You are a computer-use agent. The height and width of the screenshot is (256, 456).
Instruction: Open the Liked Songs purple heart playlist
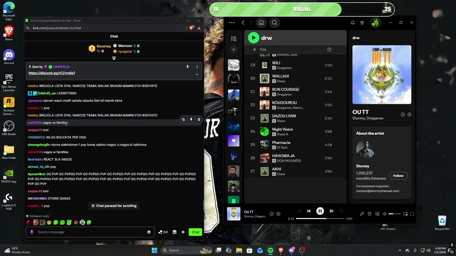pyautogui.click(x=234, y=140)
